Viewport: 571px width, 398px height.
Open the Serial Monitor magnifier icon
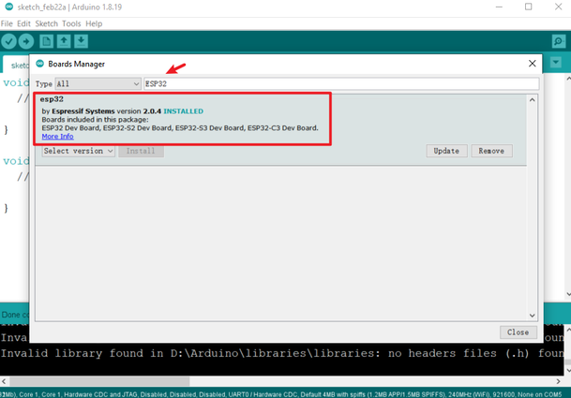coord(557,41)
